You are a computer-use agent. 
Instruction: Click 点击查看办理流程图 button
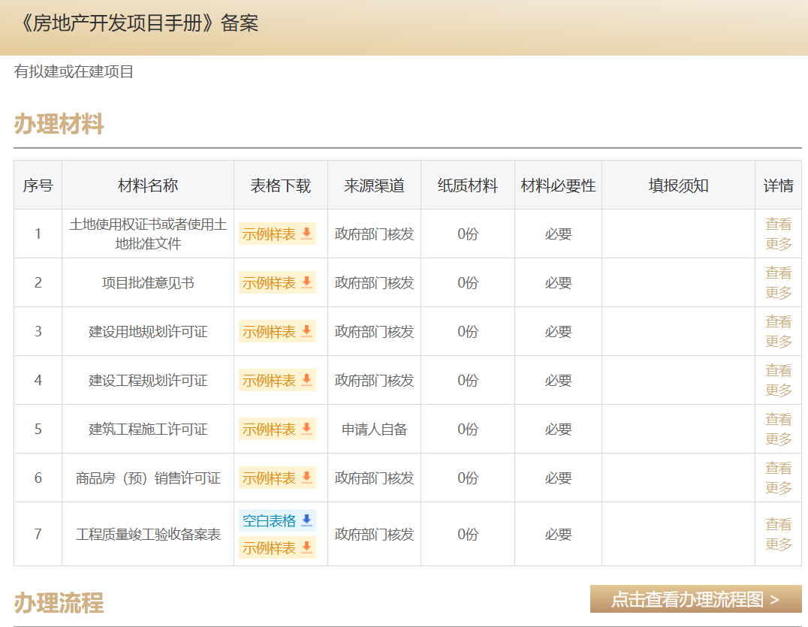[x=695, y=599]
